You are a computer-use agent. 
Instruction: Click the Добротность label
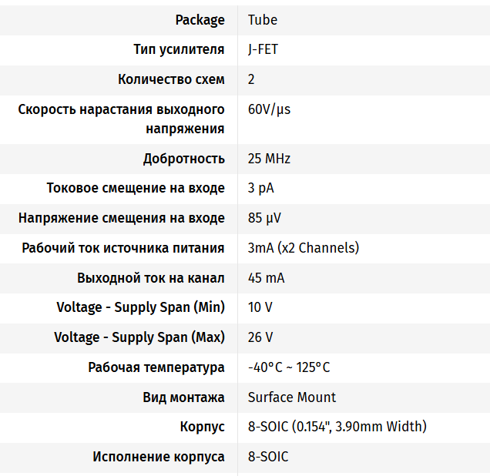coord(183,159)
